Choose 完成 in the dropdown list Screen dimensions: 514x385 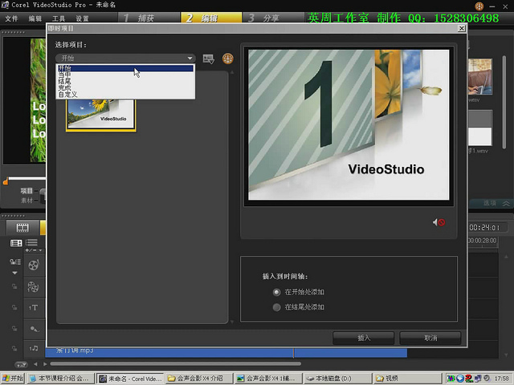[x=125, y=87]
